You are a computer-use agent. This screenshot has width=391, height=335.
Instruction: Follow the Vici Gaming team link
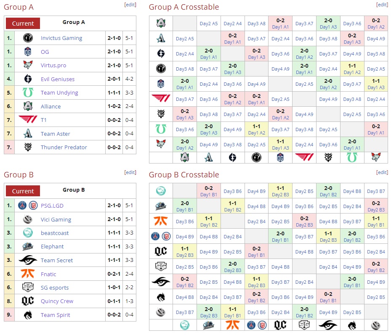(x=56, y=219)
